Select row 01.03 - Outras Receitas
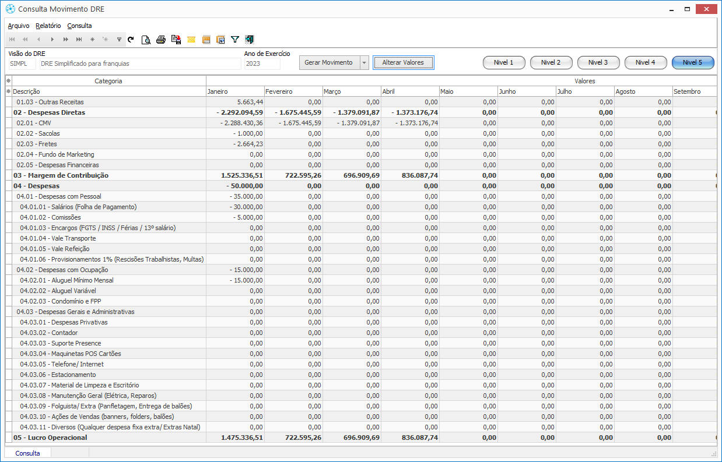The image size is (722, 462). [361, 102]
